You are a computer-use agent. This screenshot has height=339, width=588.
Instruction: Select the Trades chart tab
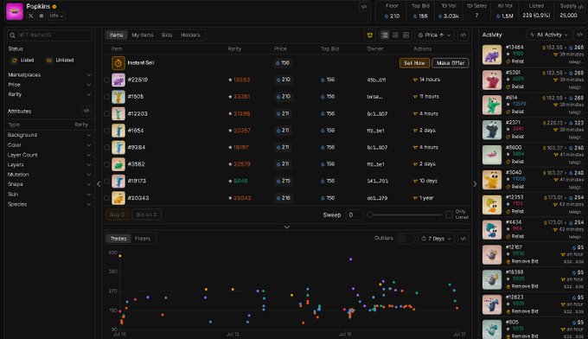point(118,239)
